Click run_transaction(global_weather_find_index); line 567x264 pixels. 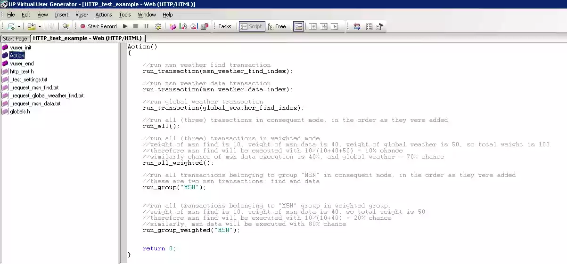click(x=223, y=108)
